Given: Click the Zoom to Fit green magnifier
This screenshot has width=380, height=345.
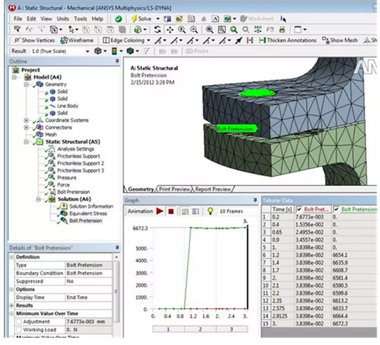Looking at the screenshot, I should [234, 30].
